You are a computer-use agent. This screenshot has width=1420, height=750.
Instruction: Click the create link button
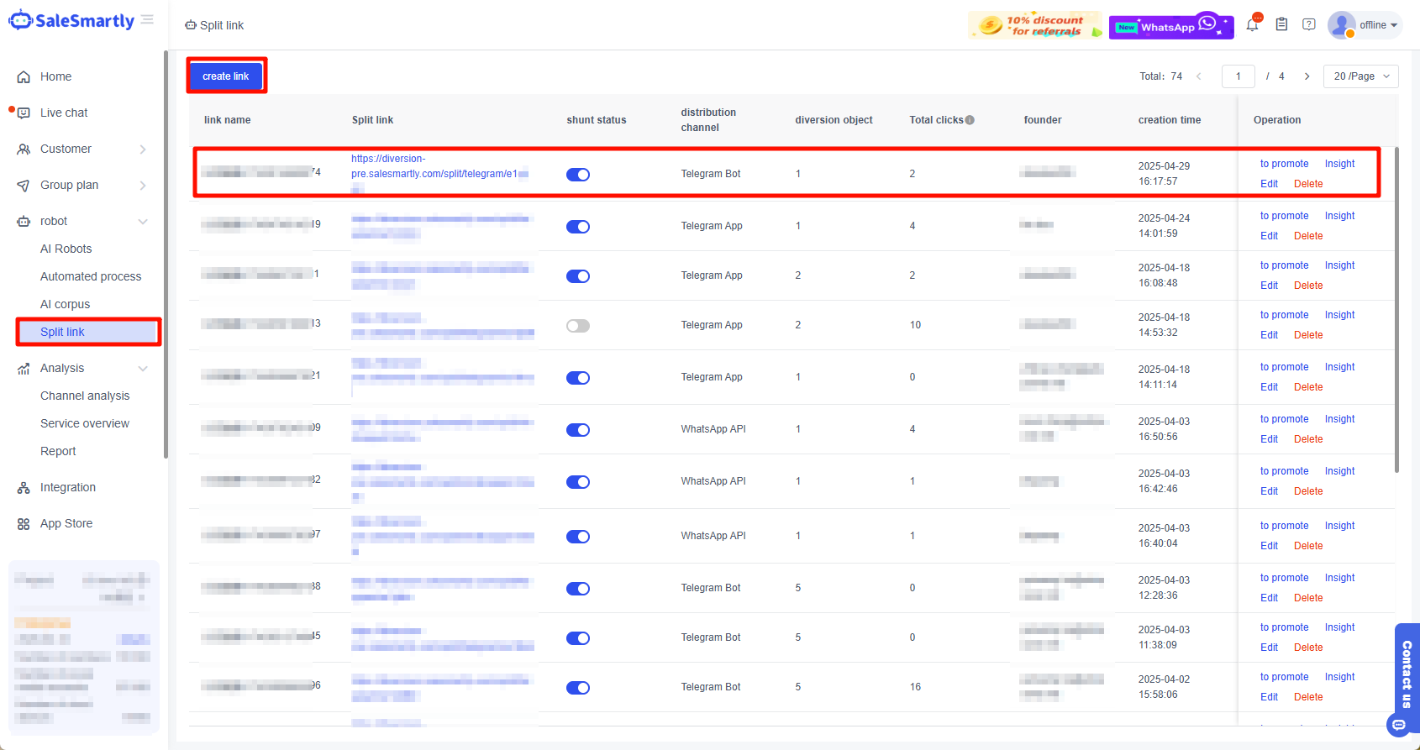(x=226, y=76)
